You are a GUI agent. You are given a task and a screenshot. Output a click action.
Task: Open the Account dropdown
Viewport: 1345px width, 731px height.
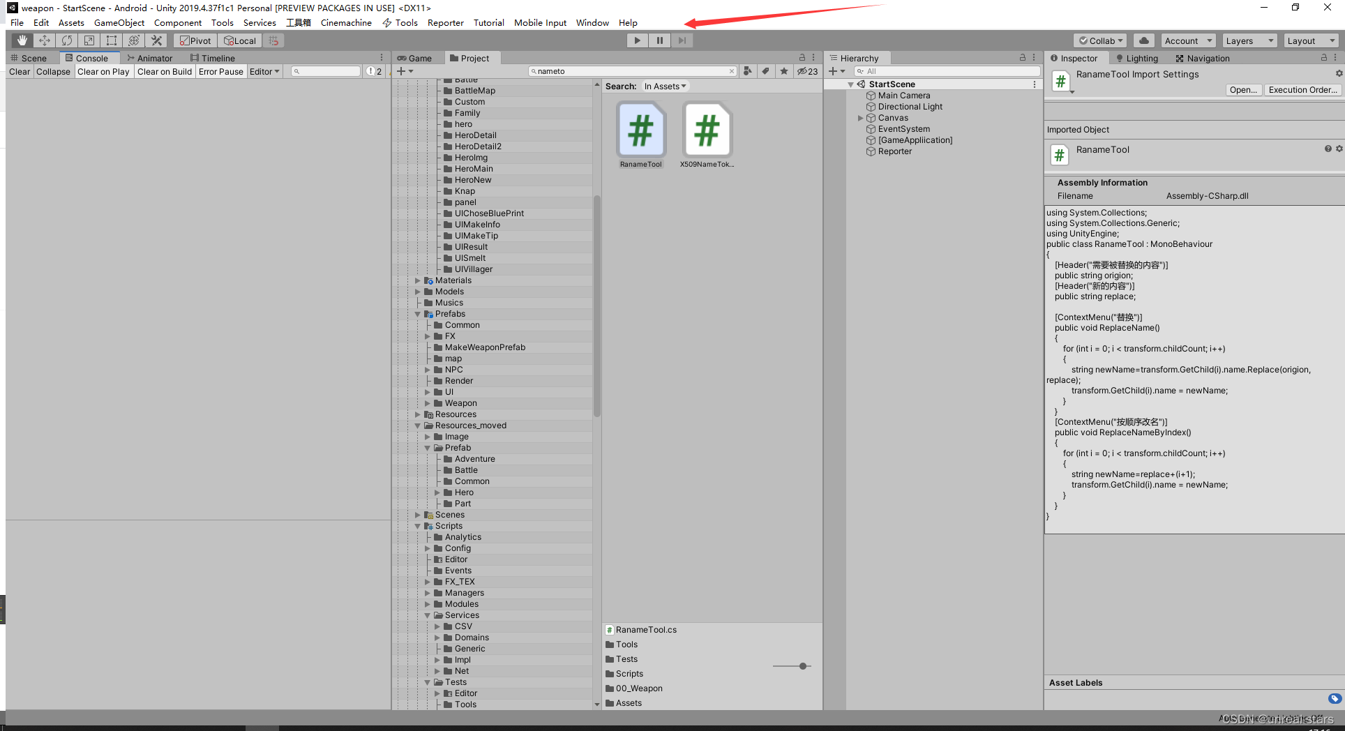tap(1189, 40)
